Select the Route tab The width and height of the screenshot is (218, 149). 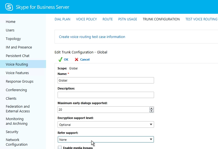tap(107, 19)
